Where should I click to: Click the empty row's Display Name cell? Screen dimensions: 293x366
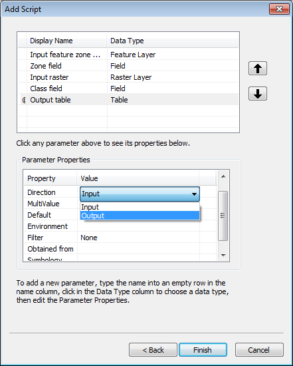tap(67, 111)
